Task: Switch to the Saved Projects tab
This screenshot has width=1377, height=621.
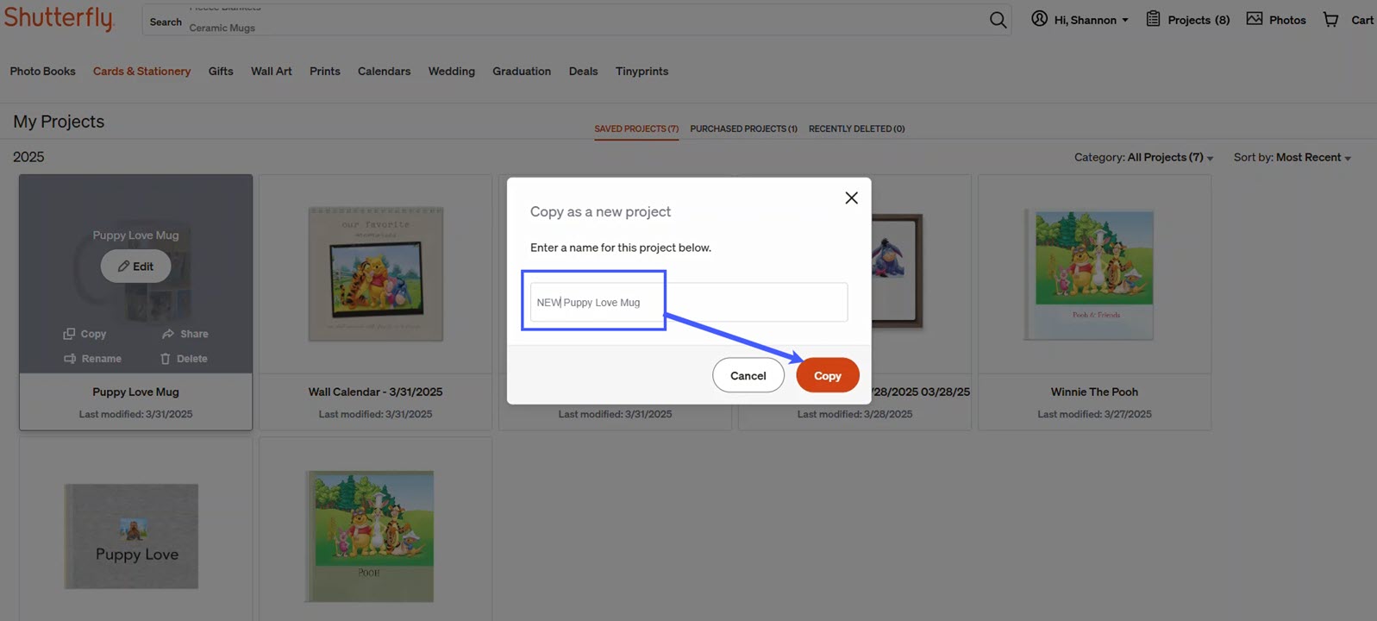Action: [x=636, y=129]
